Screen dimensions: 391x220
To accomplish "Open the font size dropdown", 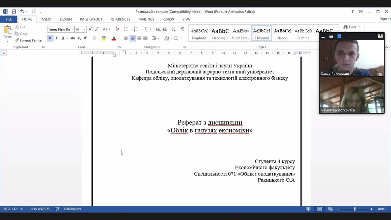I will click(85, 29).
